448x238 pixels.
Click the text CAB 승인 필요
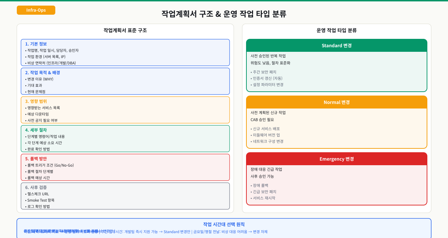point(262,120)
